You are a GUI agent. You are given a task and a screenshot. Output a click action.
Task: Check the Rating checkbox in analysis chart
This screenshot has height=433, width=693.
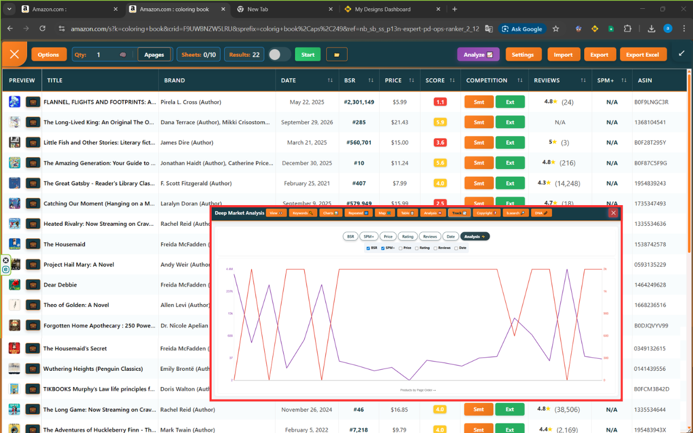coord(416,248)
